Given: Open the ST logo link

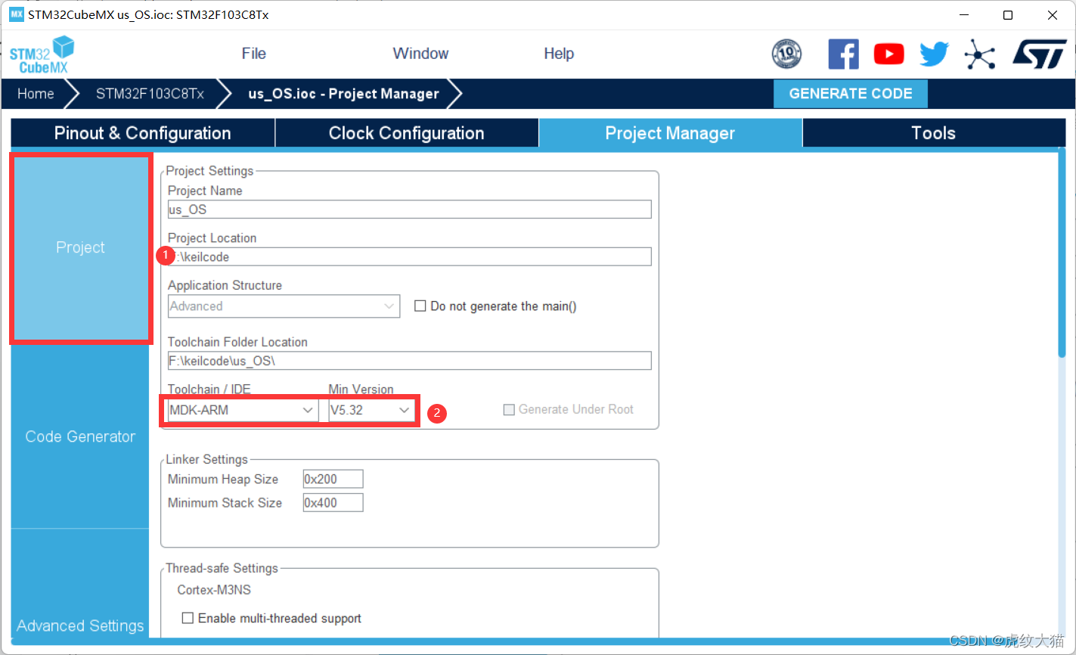Looking at the screenshot, I should [x=1039, y=54].
